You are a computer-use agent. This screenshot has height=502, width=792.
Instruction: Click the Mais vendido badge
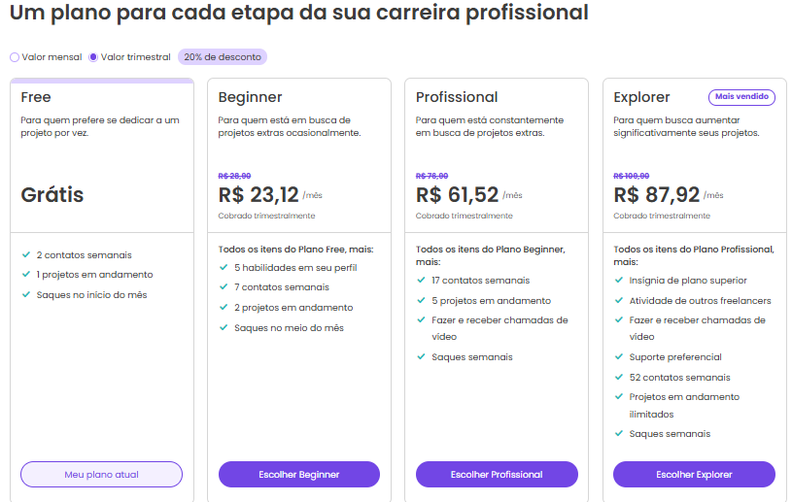pyautogui.click(x=741, y=97)
